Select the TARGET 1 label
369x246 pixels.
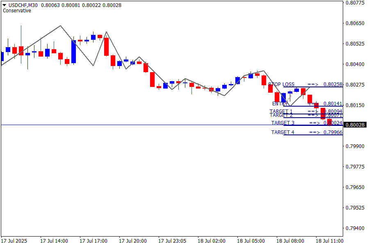(281, 111)
